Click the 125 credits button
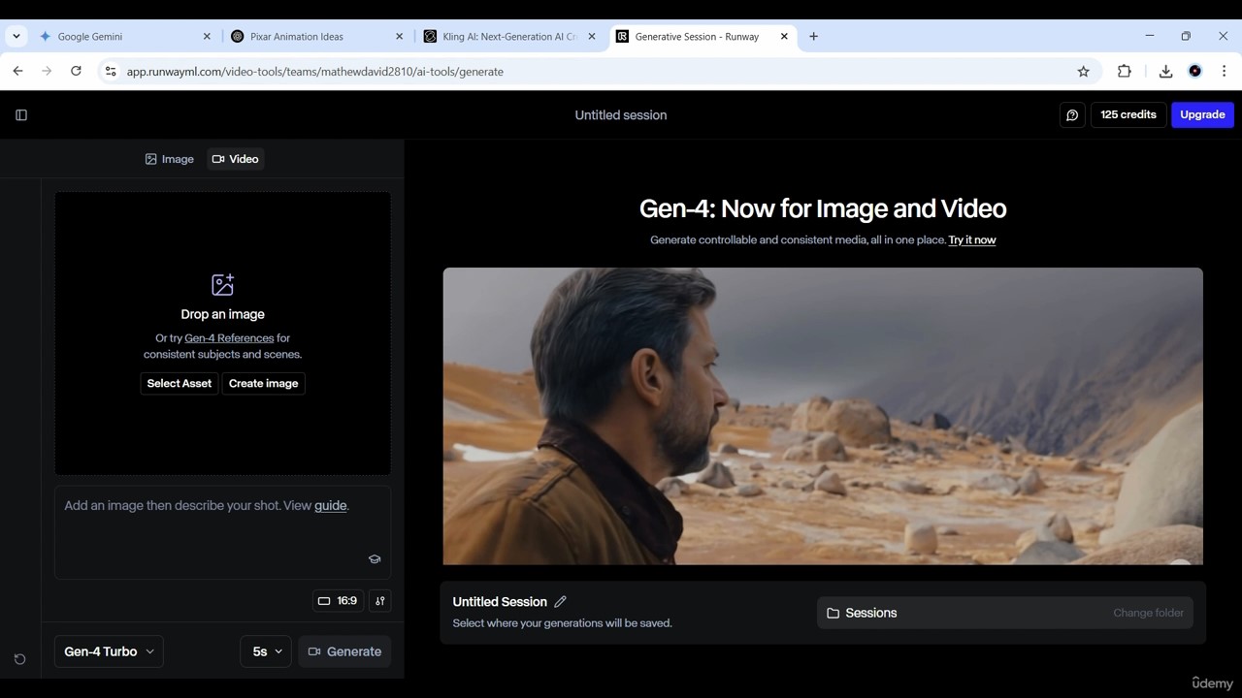Screen dimensions: 1242x698 point(1128,114)
